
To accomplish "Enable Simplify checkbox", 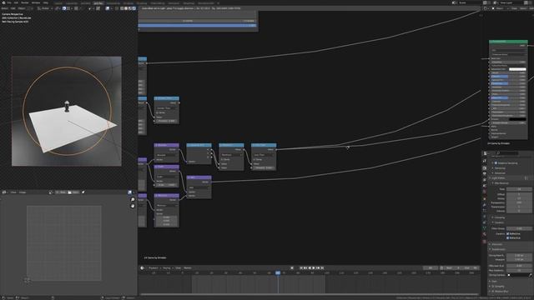I will 493,287.
